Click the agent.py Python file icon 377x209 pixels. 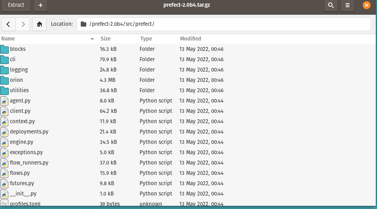point(4,101)
